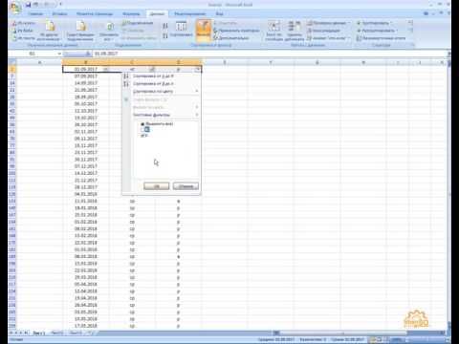Click Connections button in ribbon
Image resolution: width=459 pixels, height=344 pixels.
click(138, 23)
